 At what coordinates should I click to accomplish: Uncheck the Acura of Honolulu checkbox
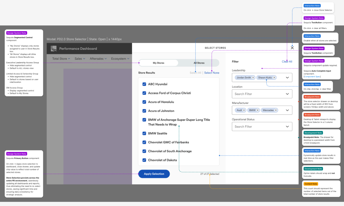point(144,102)
